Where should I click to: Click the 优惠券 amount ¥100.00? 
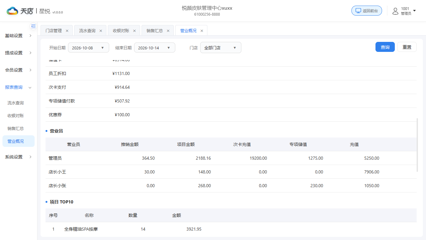122,115
